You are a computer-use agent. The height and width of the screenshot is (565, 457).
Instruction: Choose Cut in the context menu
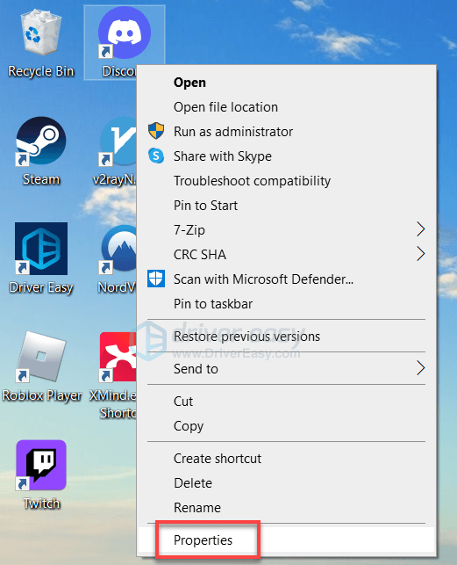click(287, 401)
